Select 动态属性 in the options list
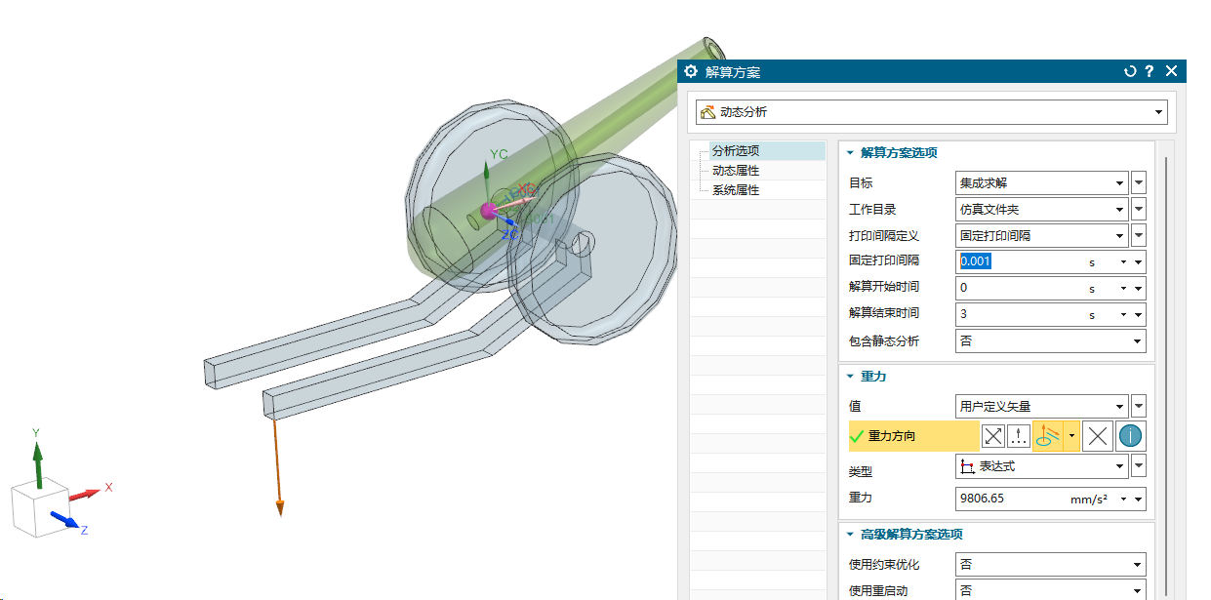The height and width of the screenshot is (600, 1211). tap(737, 170)
